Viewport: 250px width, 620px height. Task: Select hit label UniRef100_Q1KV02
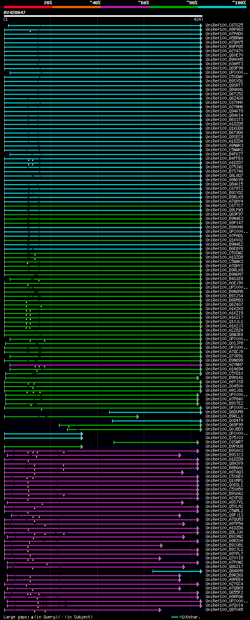click(224, 240)
